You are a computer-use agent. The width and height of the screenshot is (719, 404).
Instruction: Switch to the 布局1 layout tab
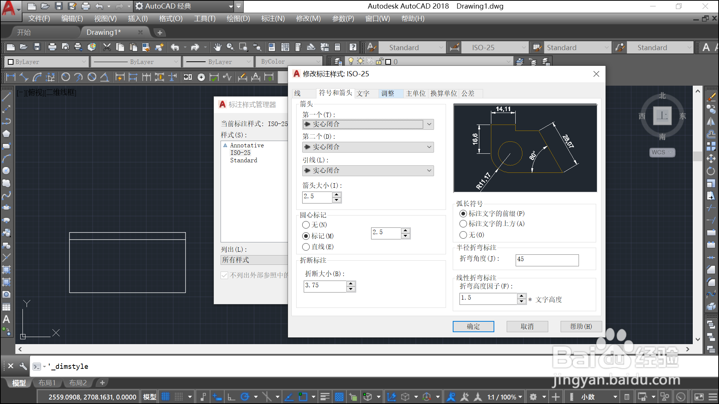(x=47, y=383)
